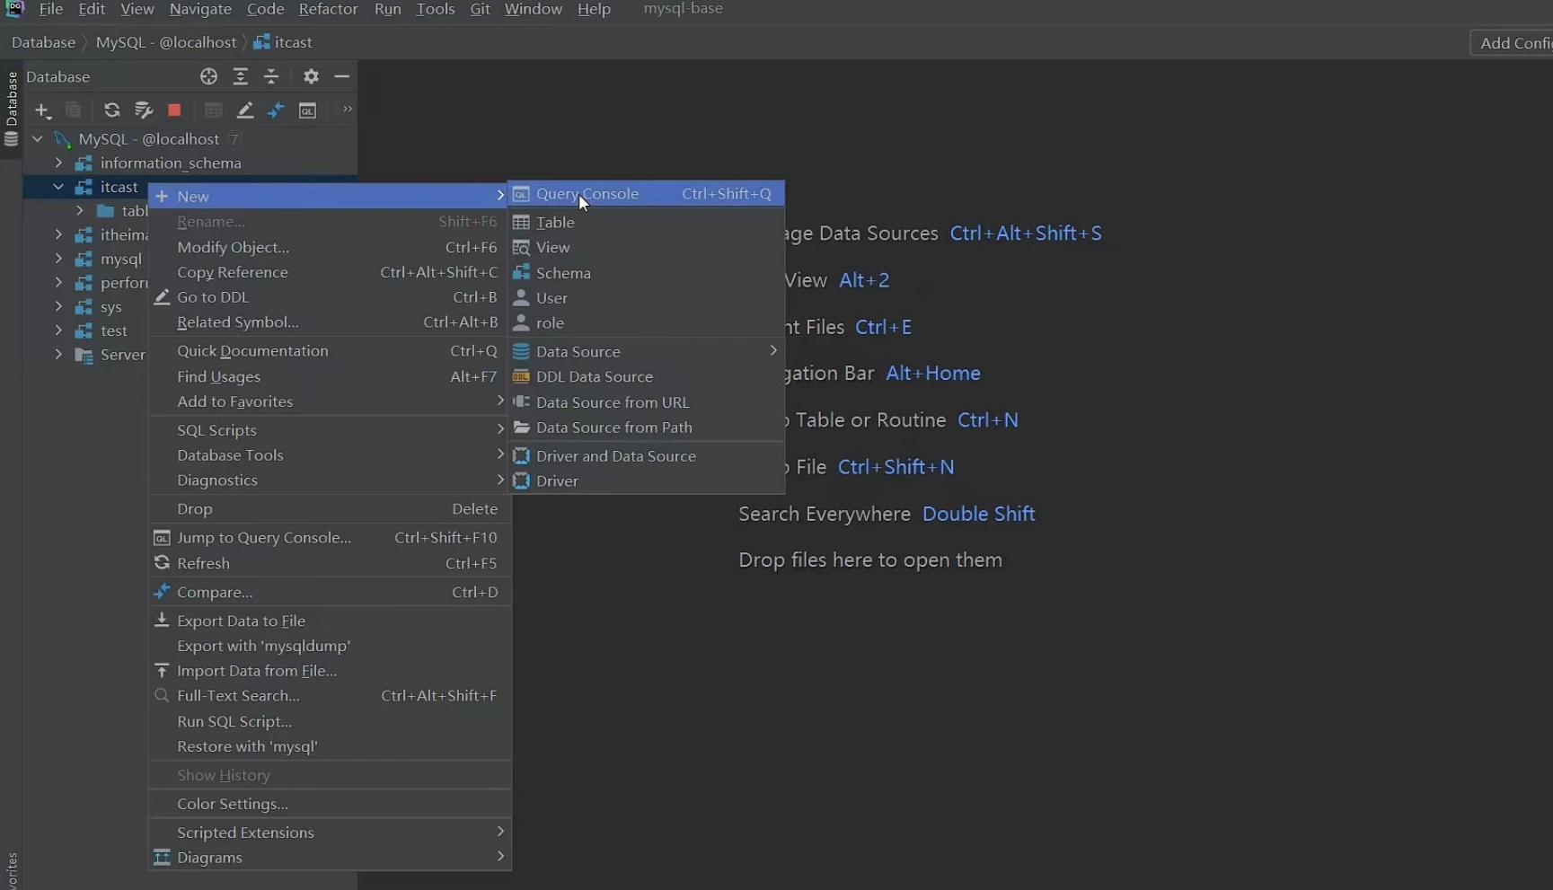
Task: Choose View from New submenu
Action: click(646, 248)
